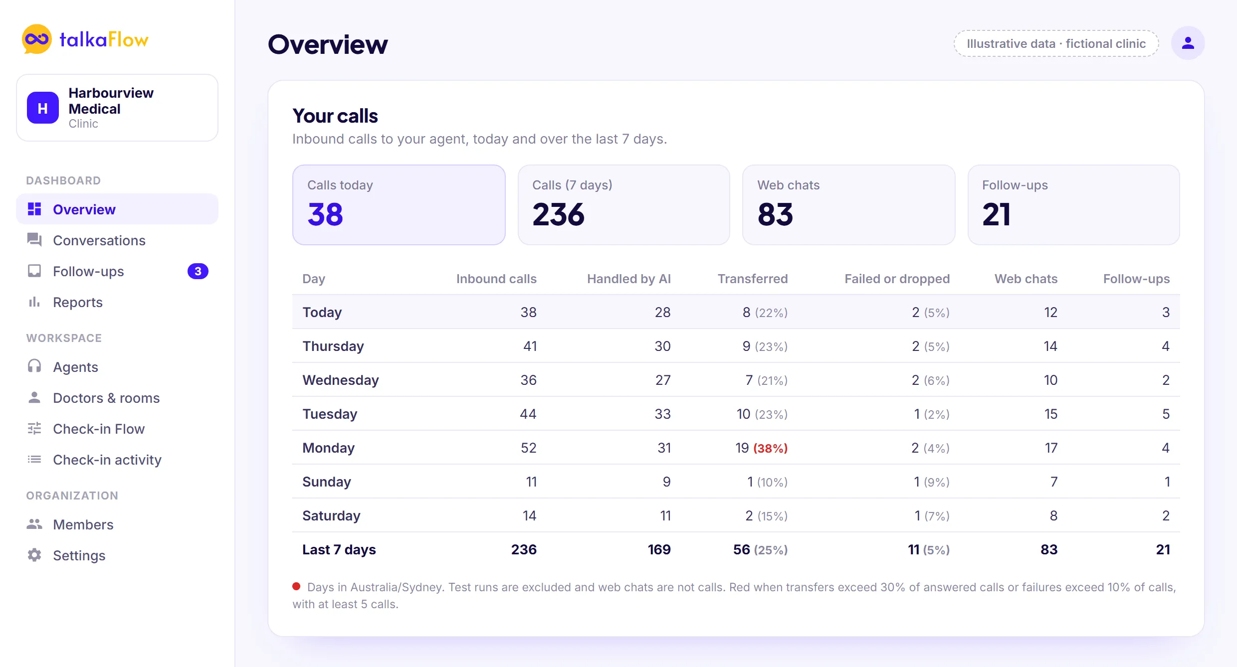Click the Check-in activity list icon

click(34, 459)
